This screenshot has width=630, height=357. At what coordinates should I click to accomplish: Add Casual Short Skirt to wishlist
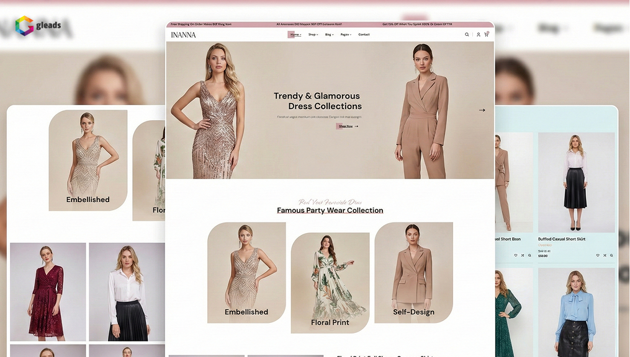[x=598, y=255]
